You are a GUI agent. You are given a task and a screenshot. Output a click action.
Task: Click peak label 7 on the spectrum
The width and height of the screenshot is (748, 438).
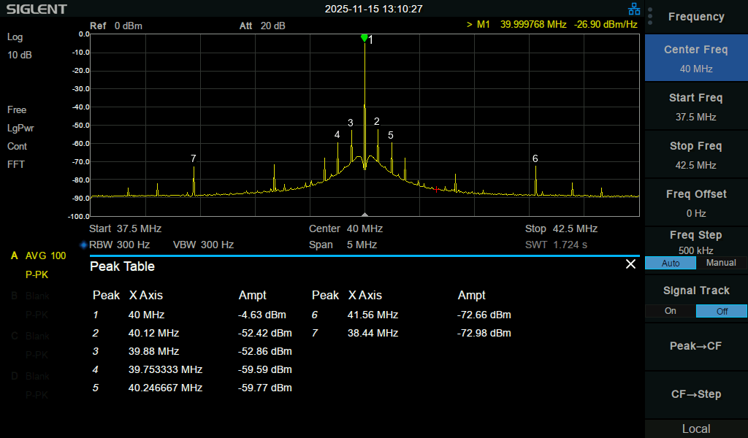pos(193,158)
